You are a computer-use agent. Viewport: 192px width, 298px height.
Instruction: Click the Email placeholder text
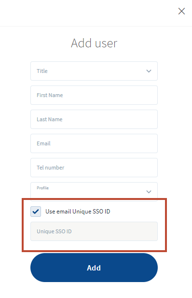[x=43, y=143]
